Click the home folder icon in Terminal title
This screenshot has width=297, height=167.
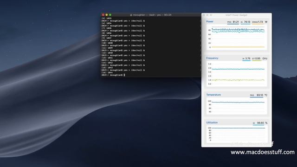pos(131,15)
